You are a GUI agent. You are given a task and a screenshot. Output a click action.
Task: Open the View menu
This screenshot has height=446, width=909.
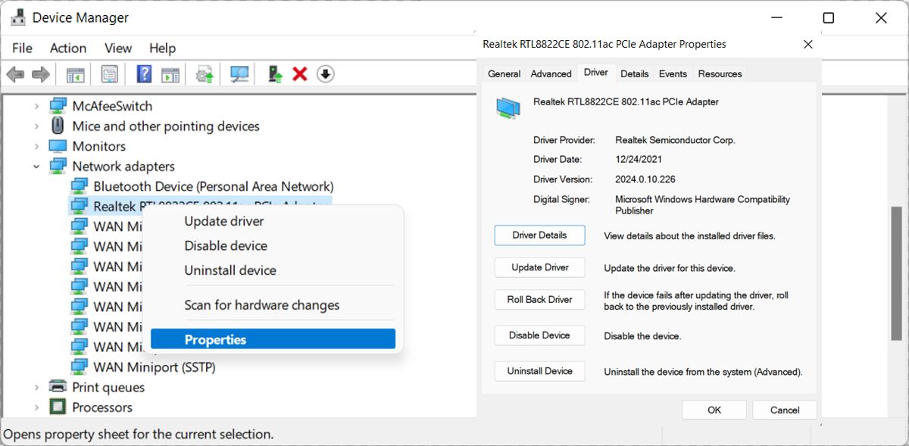click(118, 48)
